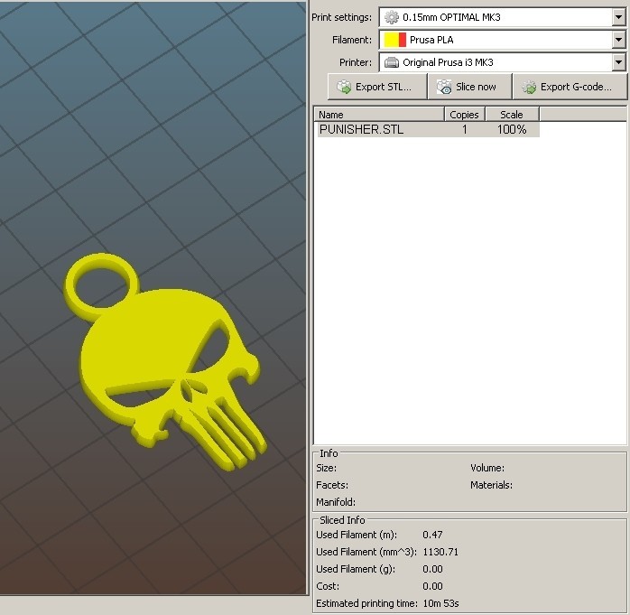Screen dimensions: 630x615
Task: Click the Facets label in Info
Action: (x=332, y=485)
